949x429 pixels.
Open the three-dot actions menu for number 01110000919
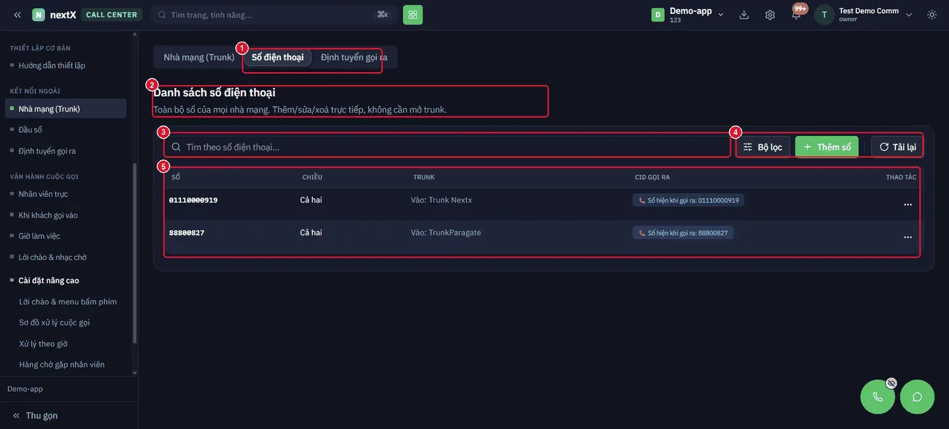pyautogui.click(x=908, y=204)
